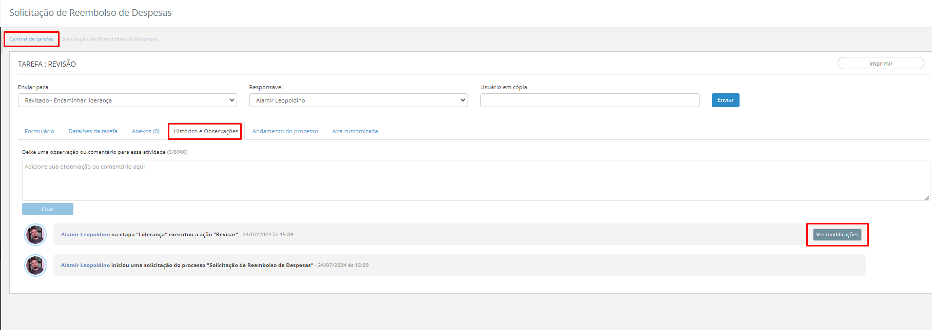Image resolution: width=932 pixels, height=330 pixels.
Task: Select the Histórico e Observações tab
Action: [x=206, y=132]
